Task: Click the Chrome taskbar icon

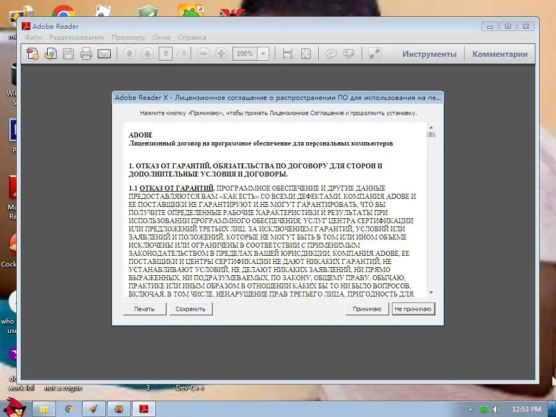Action: 69,409
